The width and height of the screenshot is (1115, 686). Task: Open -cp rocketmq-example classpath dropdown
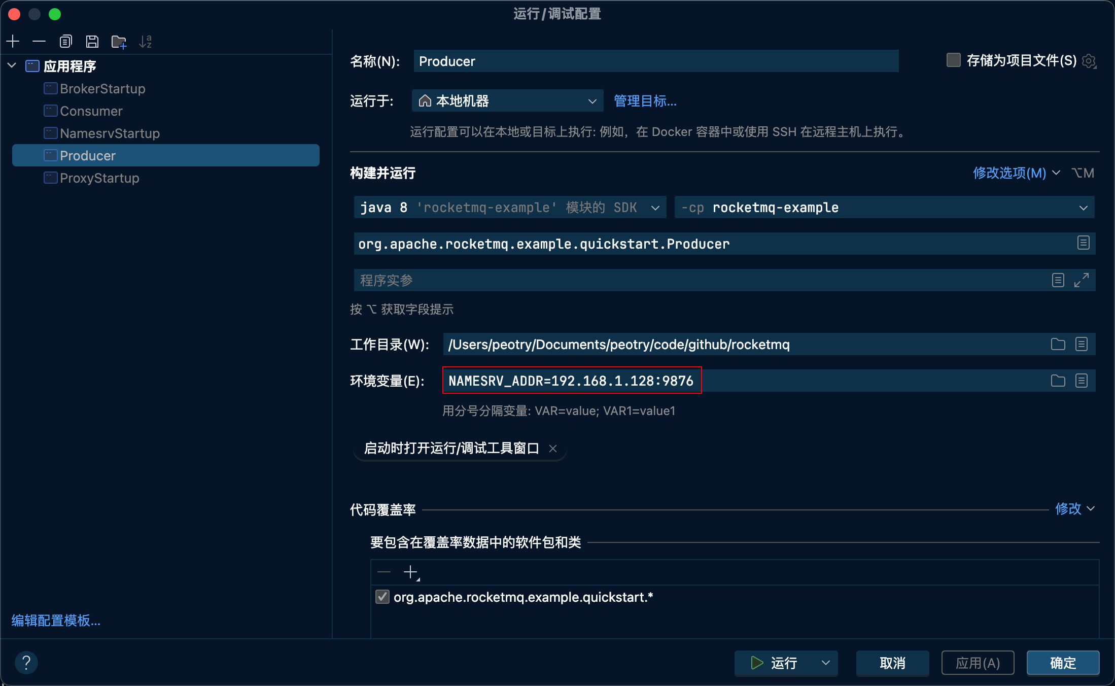[884, 208]
